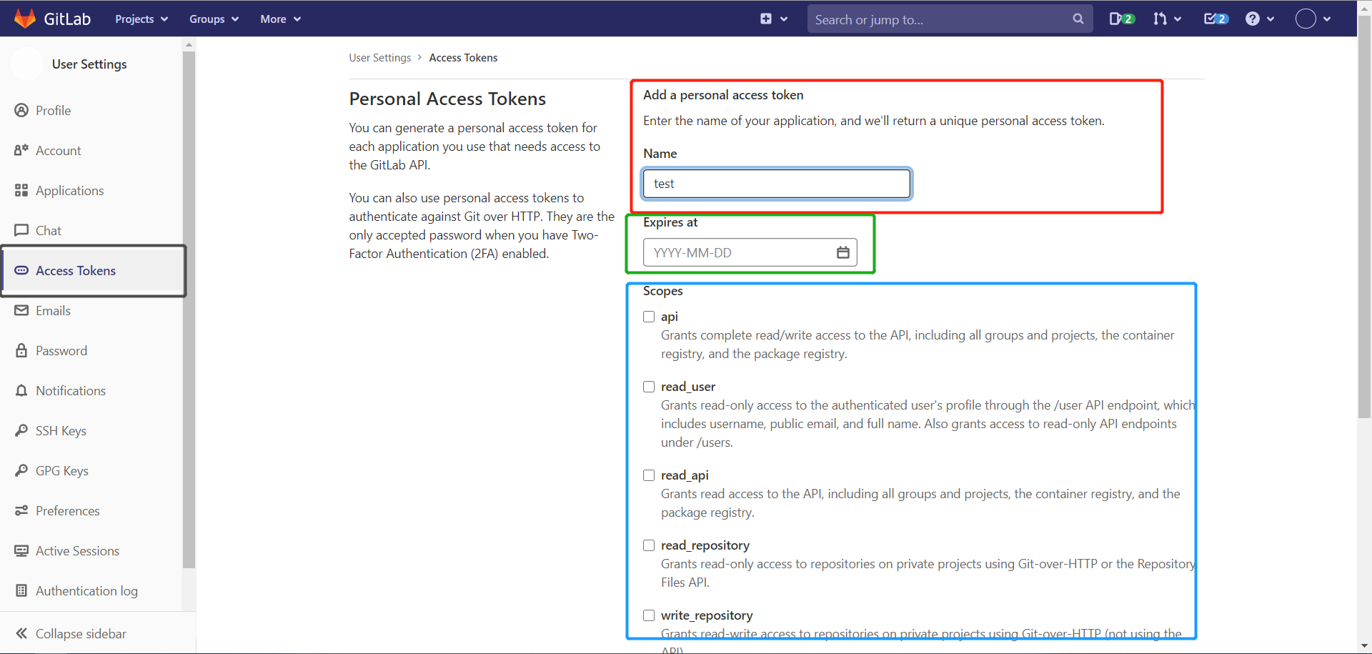Viewport: 1372px width, 654px height.
Task: Open Notifications settings page
Action: tap(71, 391)
